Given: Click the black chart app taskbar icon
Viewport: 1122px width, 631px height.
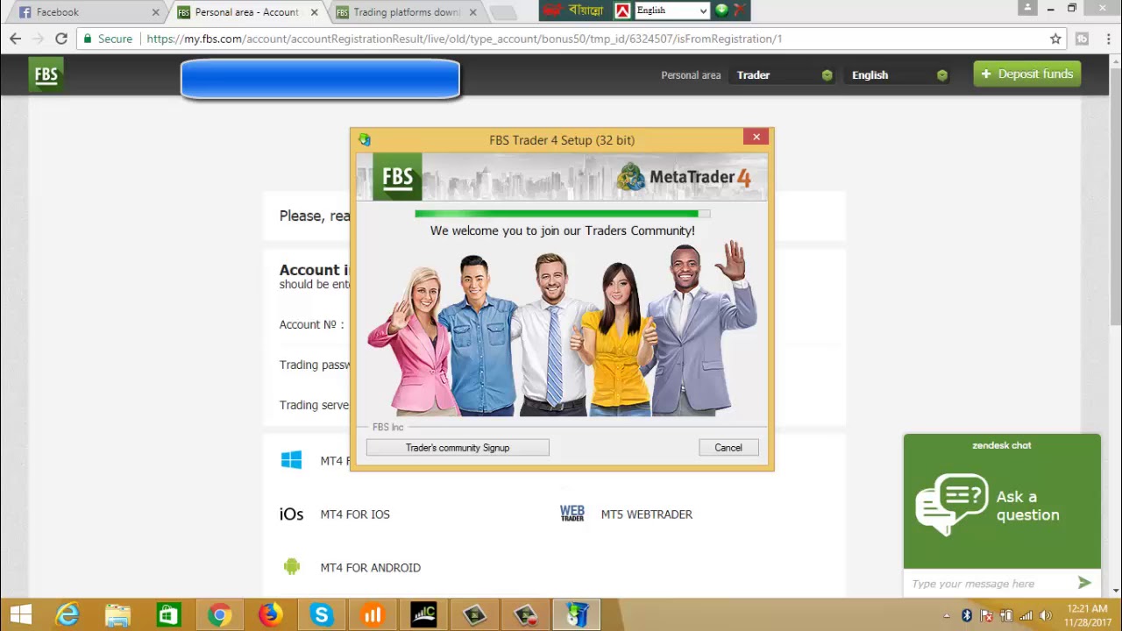Looking at the screenshot, I should [423, 615].
